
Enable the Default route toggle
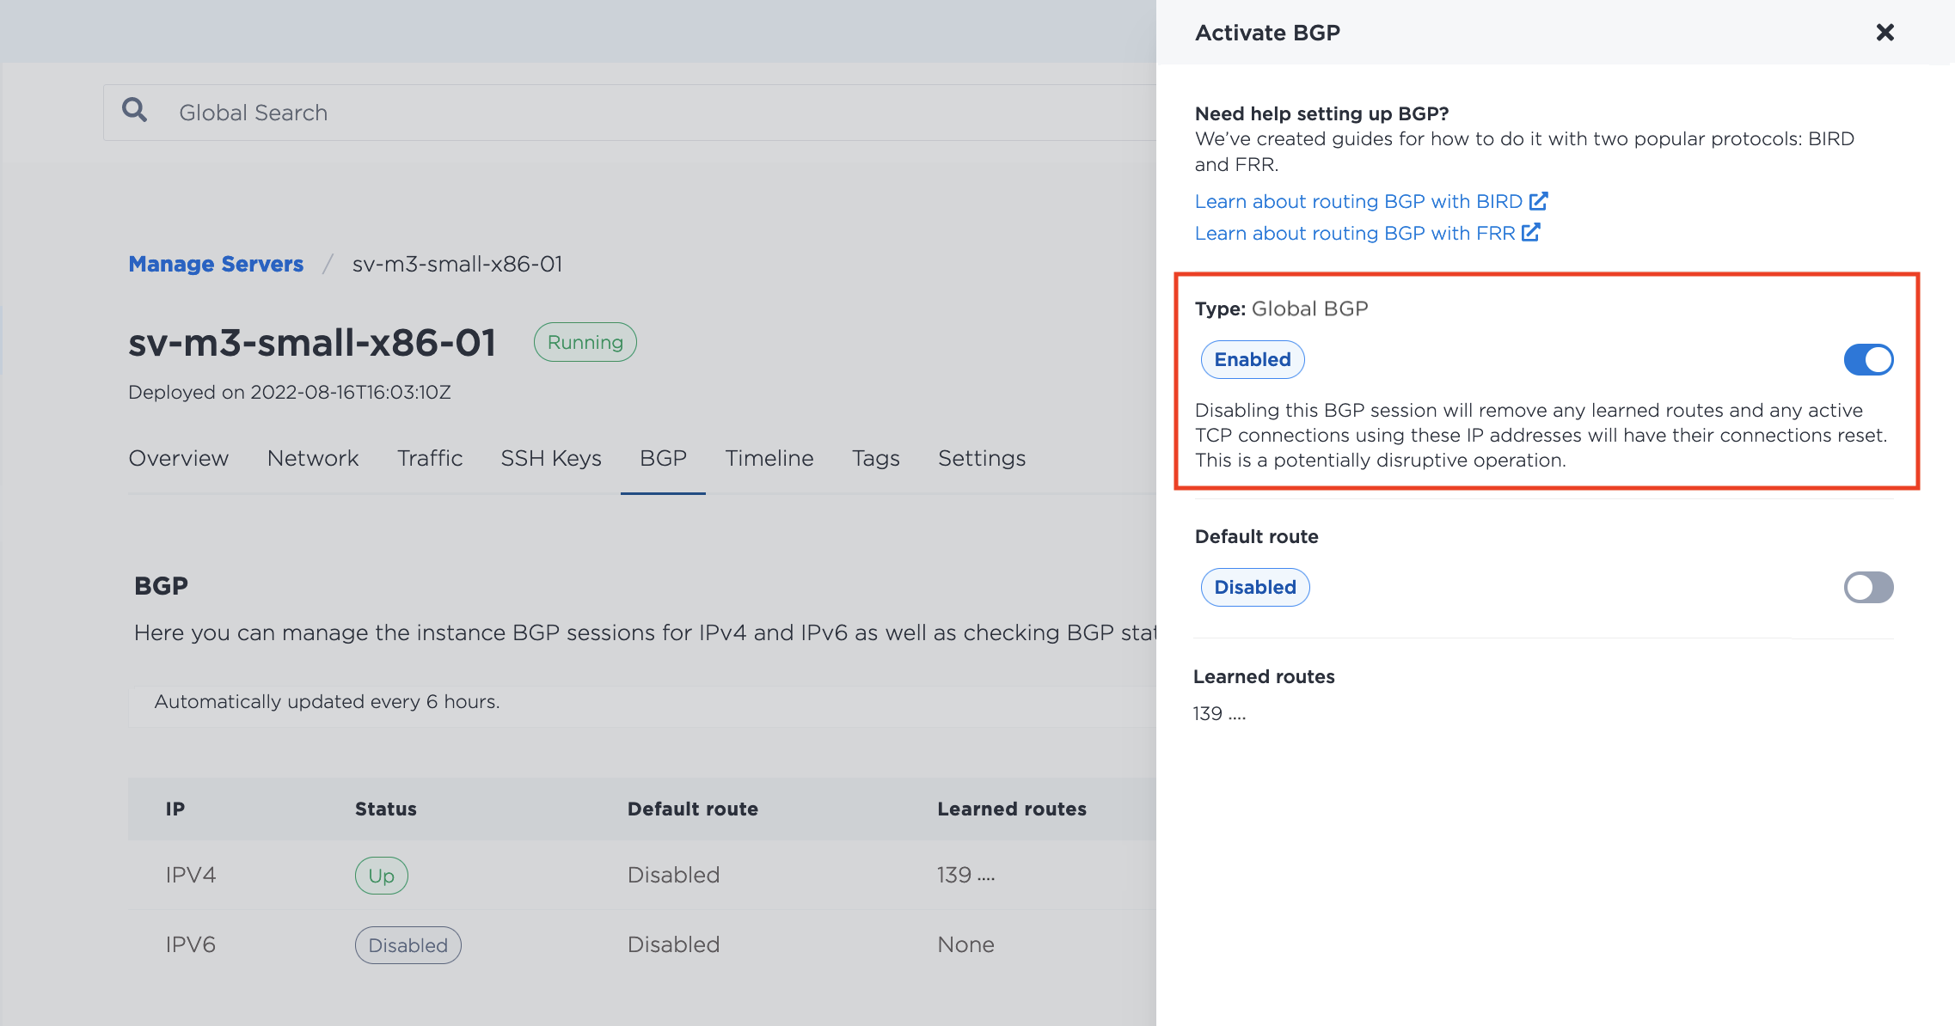point(1868,587)
